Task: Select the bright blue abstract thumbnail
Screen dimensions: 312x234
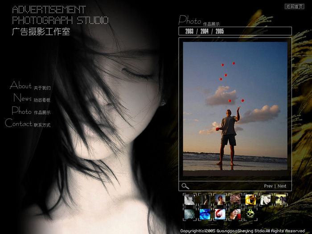Action: 205,214
